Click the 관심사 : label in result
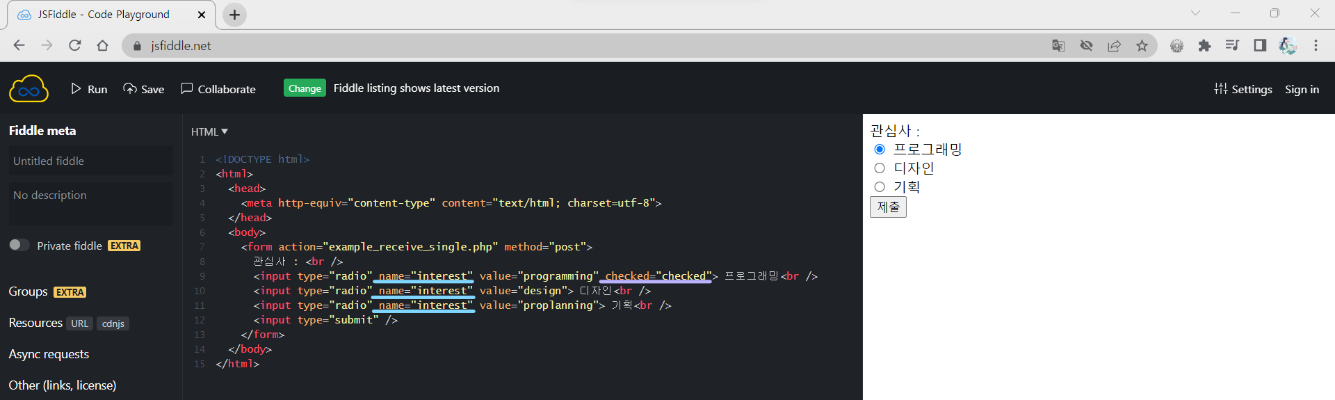The width and height of the screenshot is (1335, 400). (x=895, y=131)
